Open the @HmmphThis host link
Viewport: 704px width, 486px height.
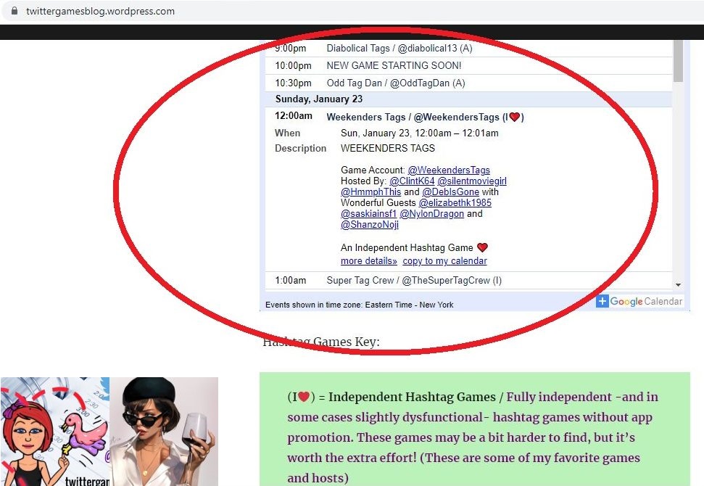pyautogui.click(x=371, y=191)
